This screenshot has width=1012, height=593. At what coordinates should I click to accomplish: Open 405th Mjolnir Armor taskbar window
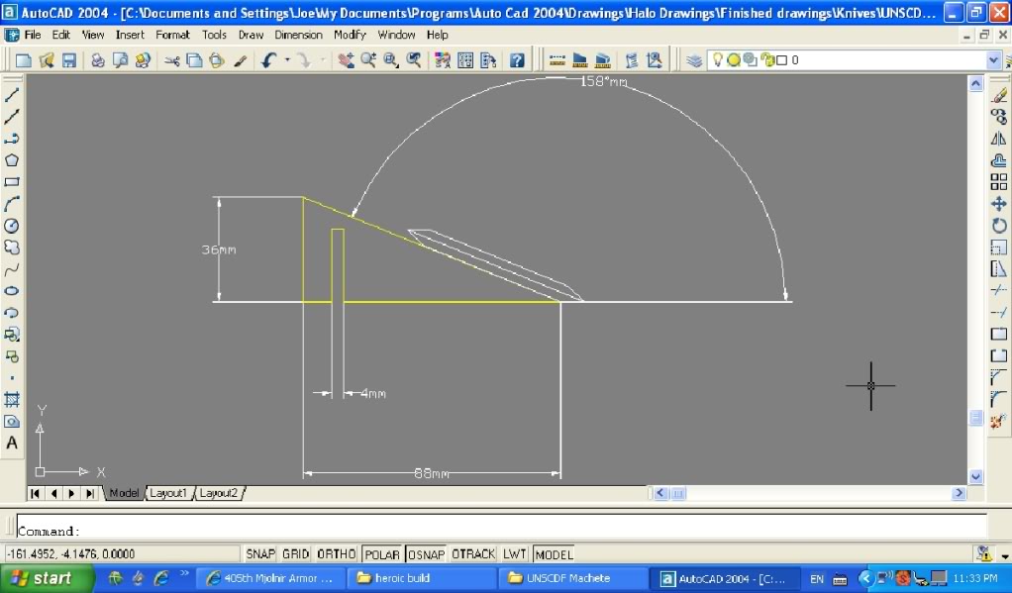tap(270, 578)
